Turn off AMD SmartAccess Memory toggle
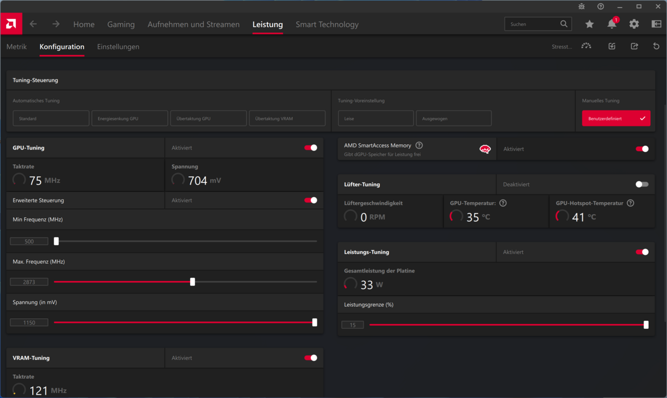Image resolution: width=667 pixels, height=398 pixels. [642, 149]
